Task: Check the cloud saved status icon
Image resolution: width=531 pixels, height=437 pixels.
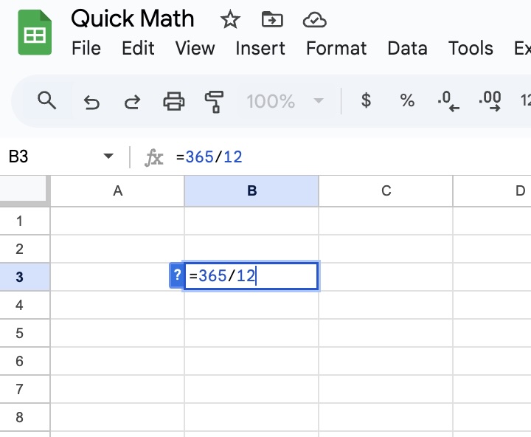Action: [315, 20]
